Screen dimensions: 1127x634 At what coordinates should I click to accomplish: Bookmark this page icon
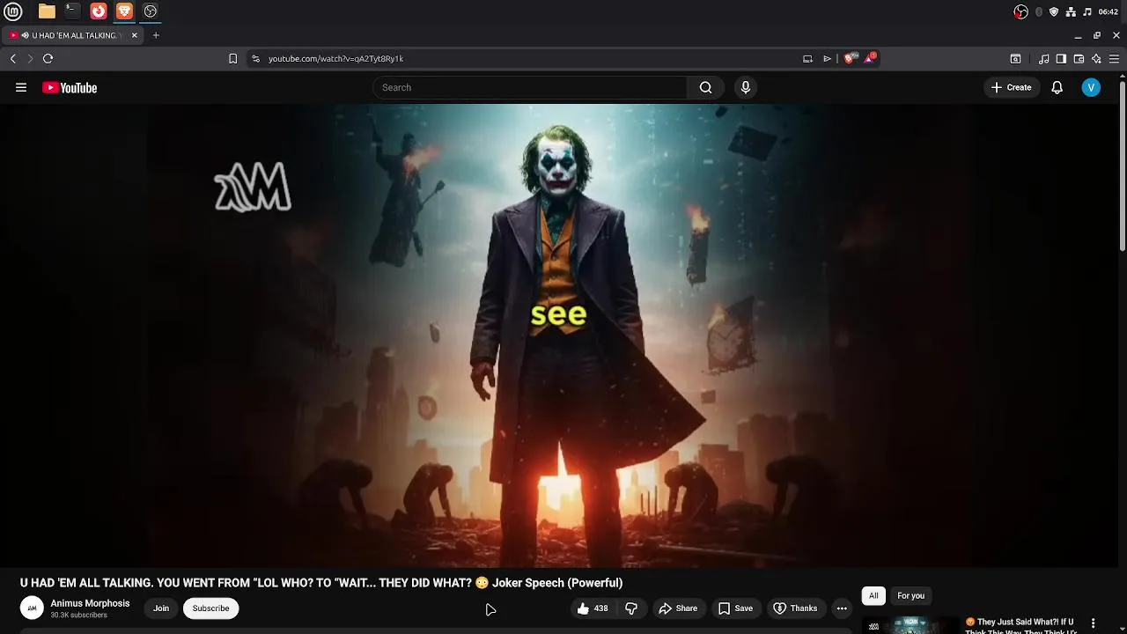click(x=232, y=58)
